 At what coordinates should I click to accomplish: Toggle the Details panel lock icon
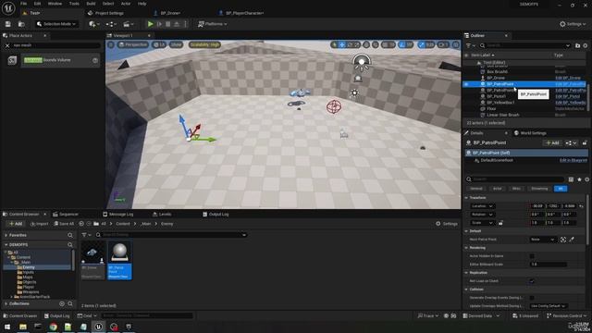[x=585, y=143]
